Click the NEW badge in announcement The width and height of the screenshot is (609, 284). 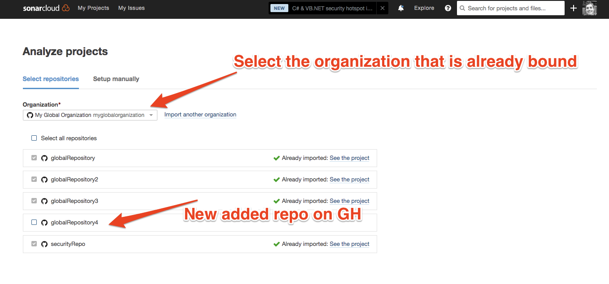[x=279, y=8]
